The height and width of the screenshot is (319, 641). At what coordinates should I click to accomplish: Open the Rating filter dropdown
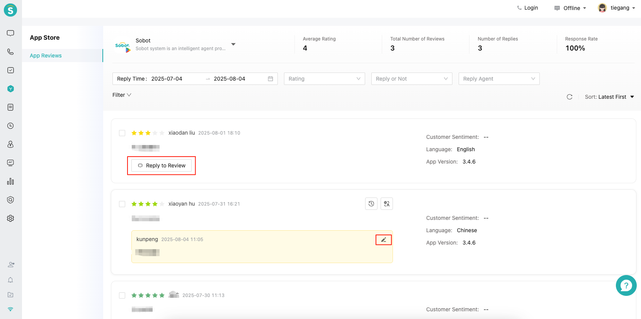324,79
